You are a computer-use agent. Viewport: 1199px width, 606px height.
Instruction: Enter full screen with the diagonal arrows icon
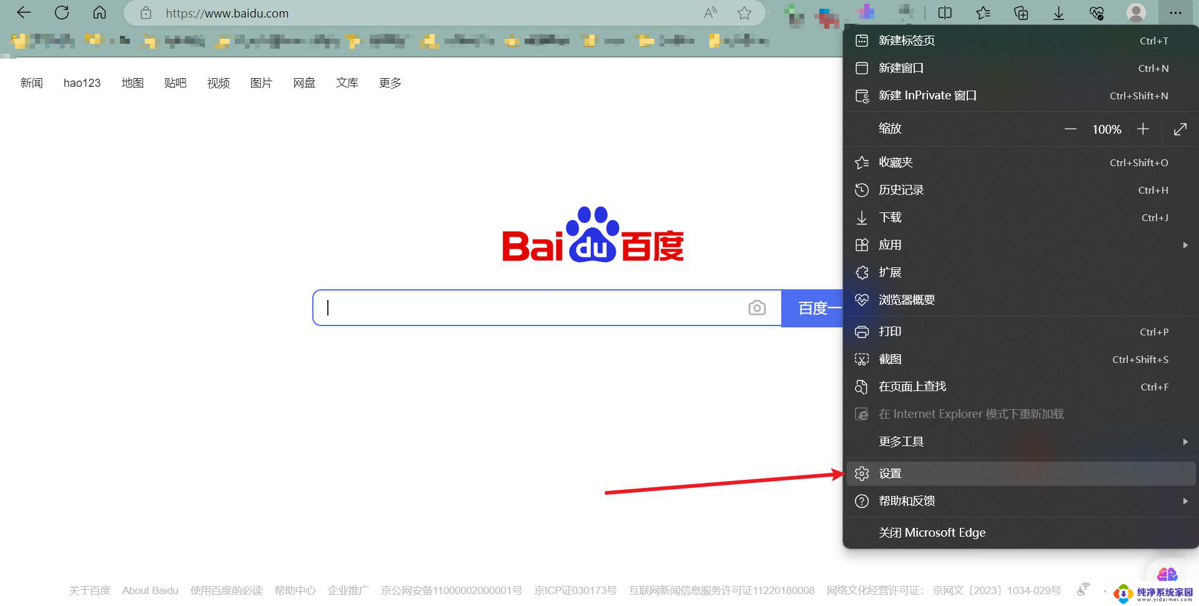coord(1180,129)
